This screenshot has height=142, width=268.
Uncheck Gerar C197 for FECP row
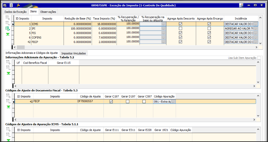[111, 102]
